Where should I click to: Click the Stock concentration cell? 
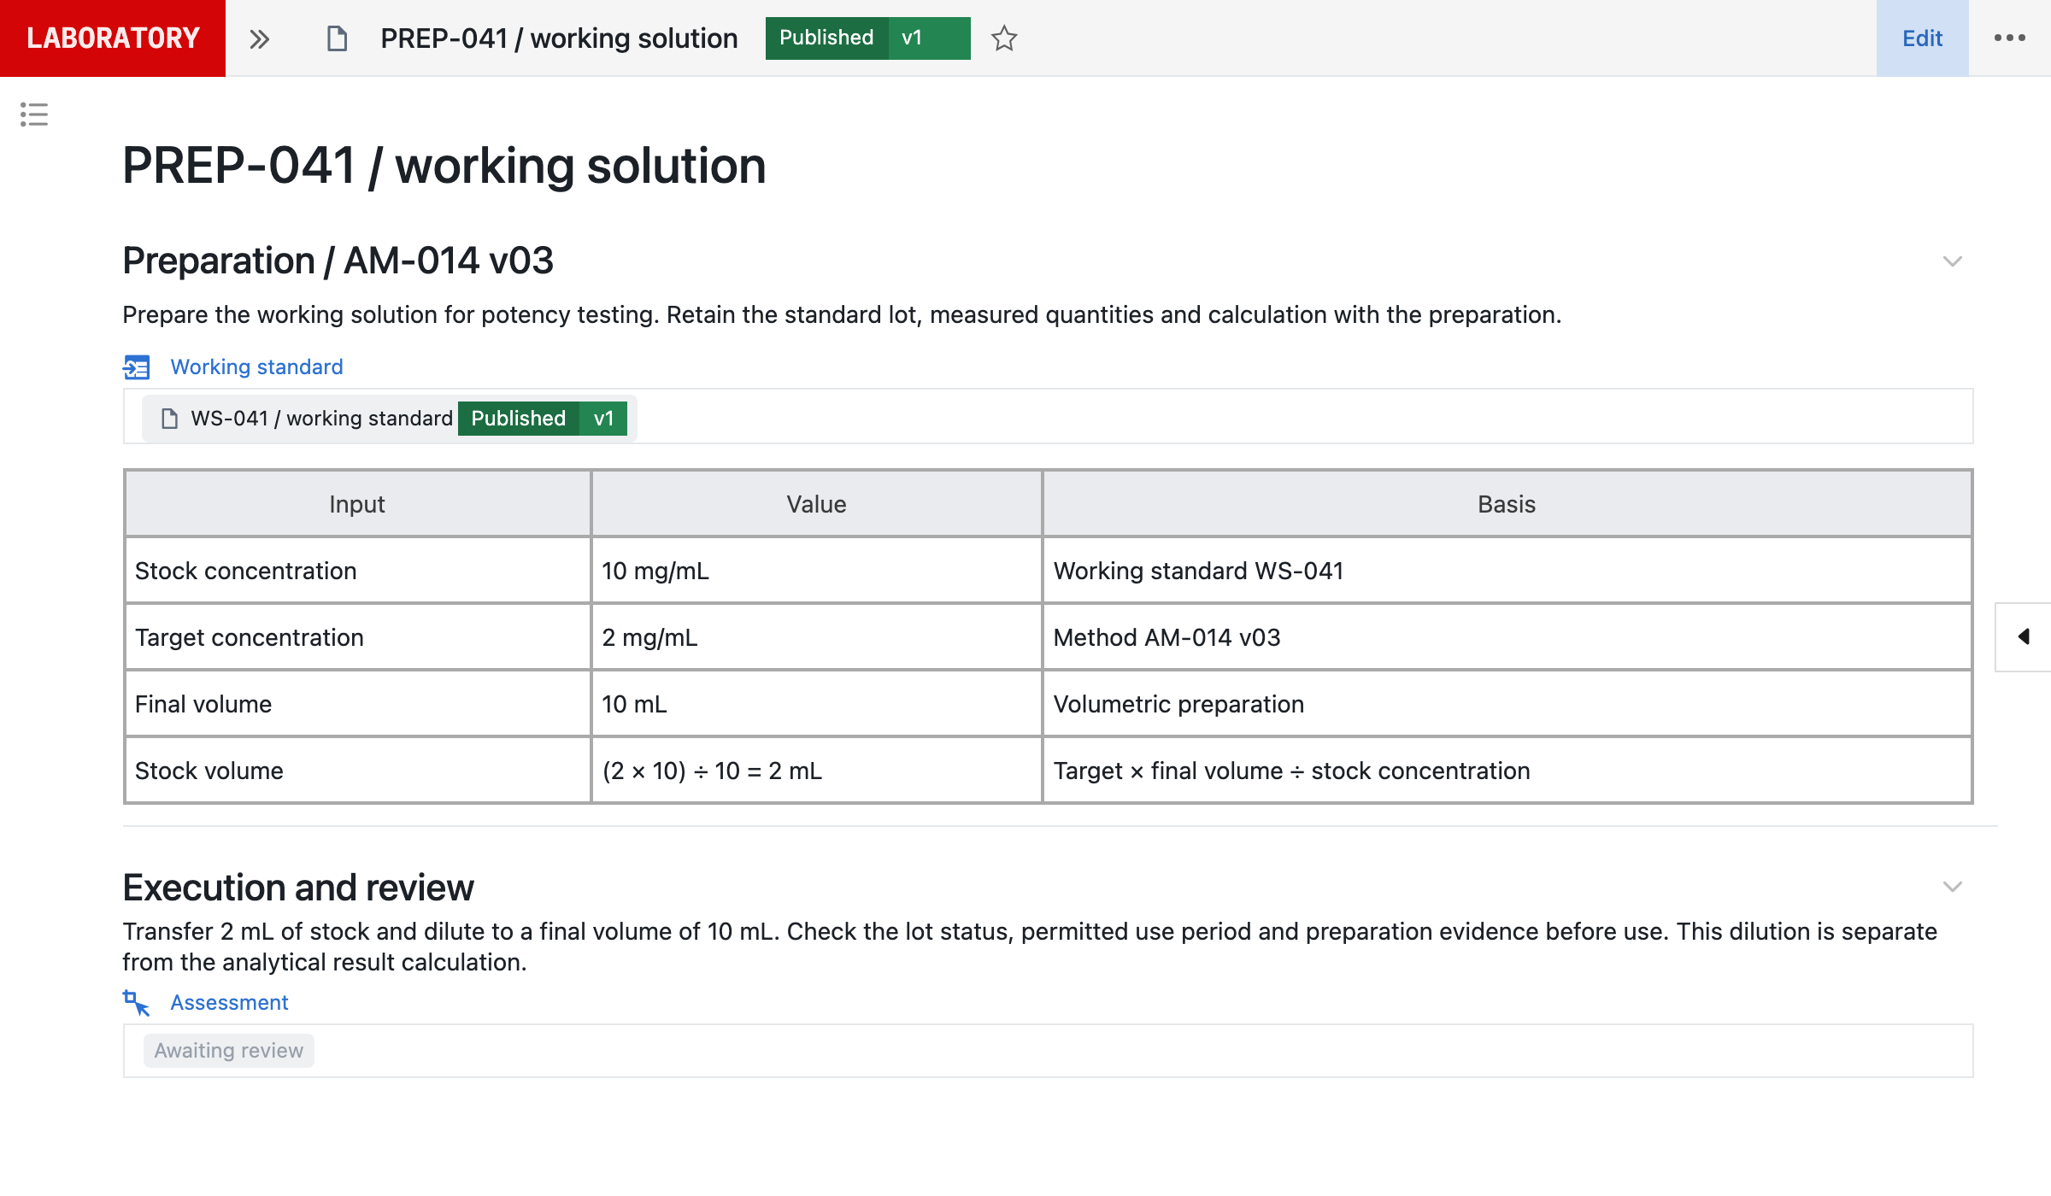[357, 571]
